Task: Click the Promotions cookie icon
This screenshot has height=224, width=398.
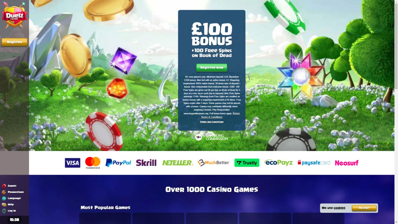Action: [4, 192]
